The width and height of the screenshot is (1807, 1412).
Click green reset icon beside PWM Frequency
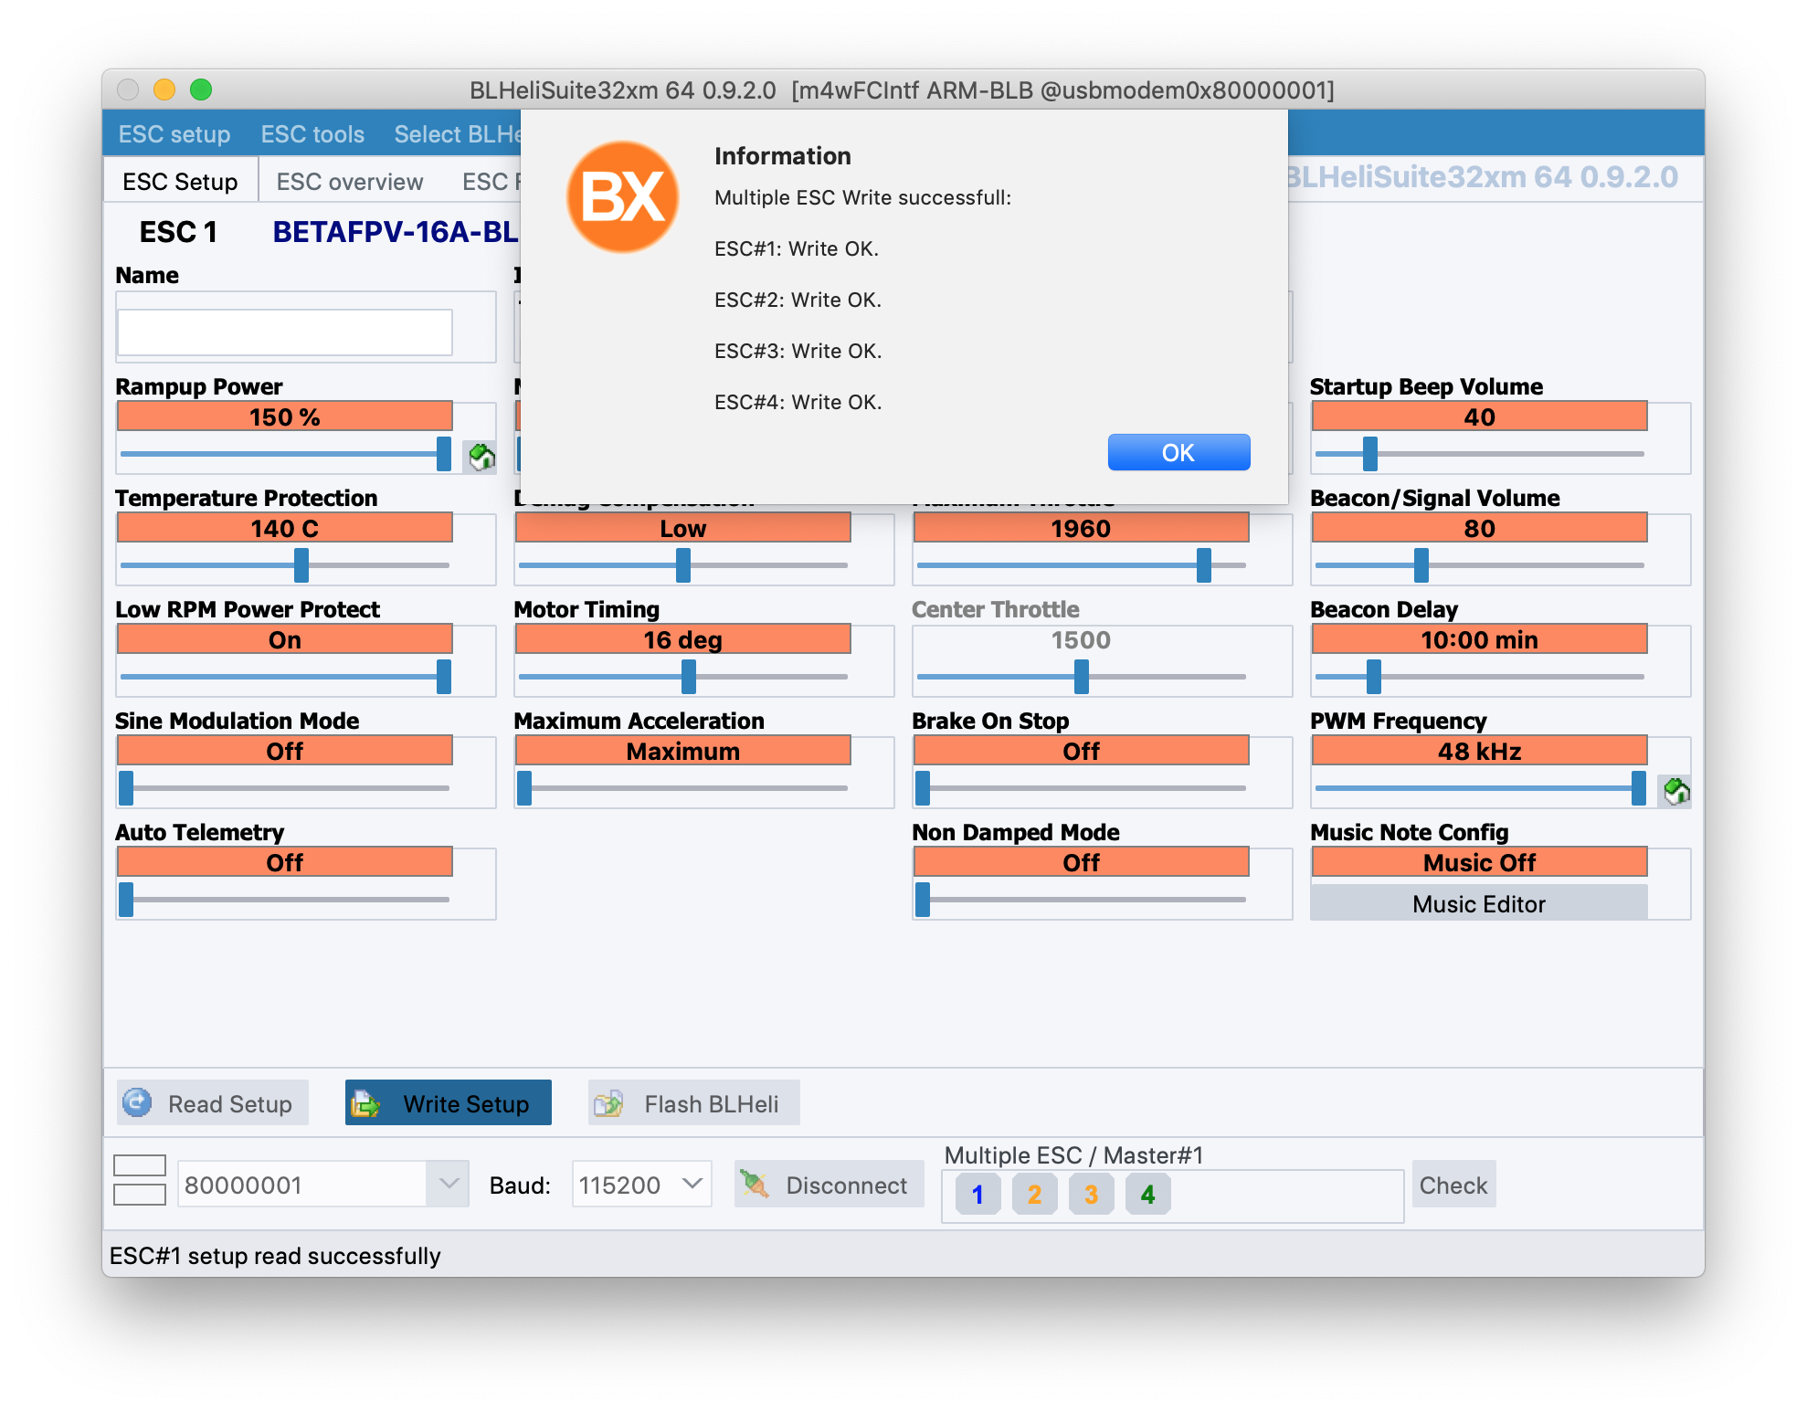pos(1676,790)
